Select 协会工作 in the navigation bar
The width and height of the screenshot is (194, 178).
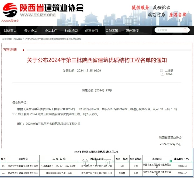pyautogui.click(x=51, y=31)
